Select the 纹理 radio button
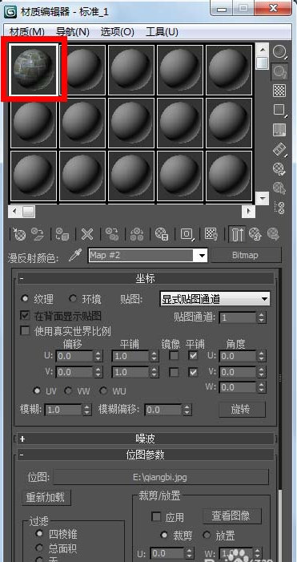 pyautogui.click(x=25, y=298)
